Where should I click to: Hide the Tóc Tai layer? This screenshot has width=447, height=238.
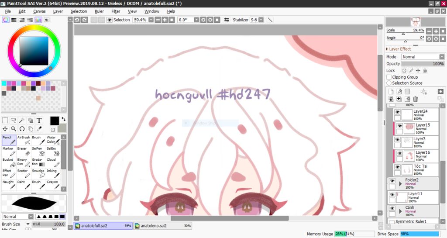[x=397, y=167]
